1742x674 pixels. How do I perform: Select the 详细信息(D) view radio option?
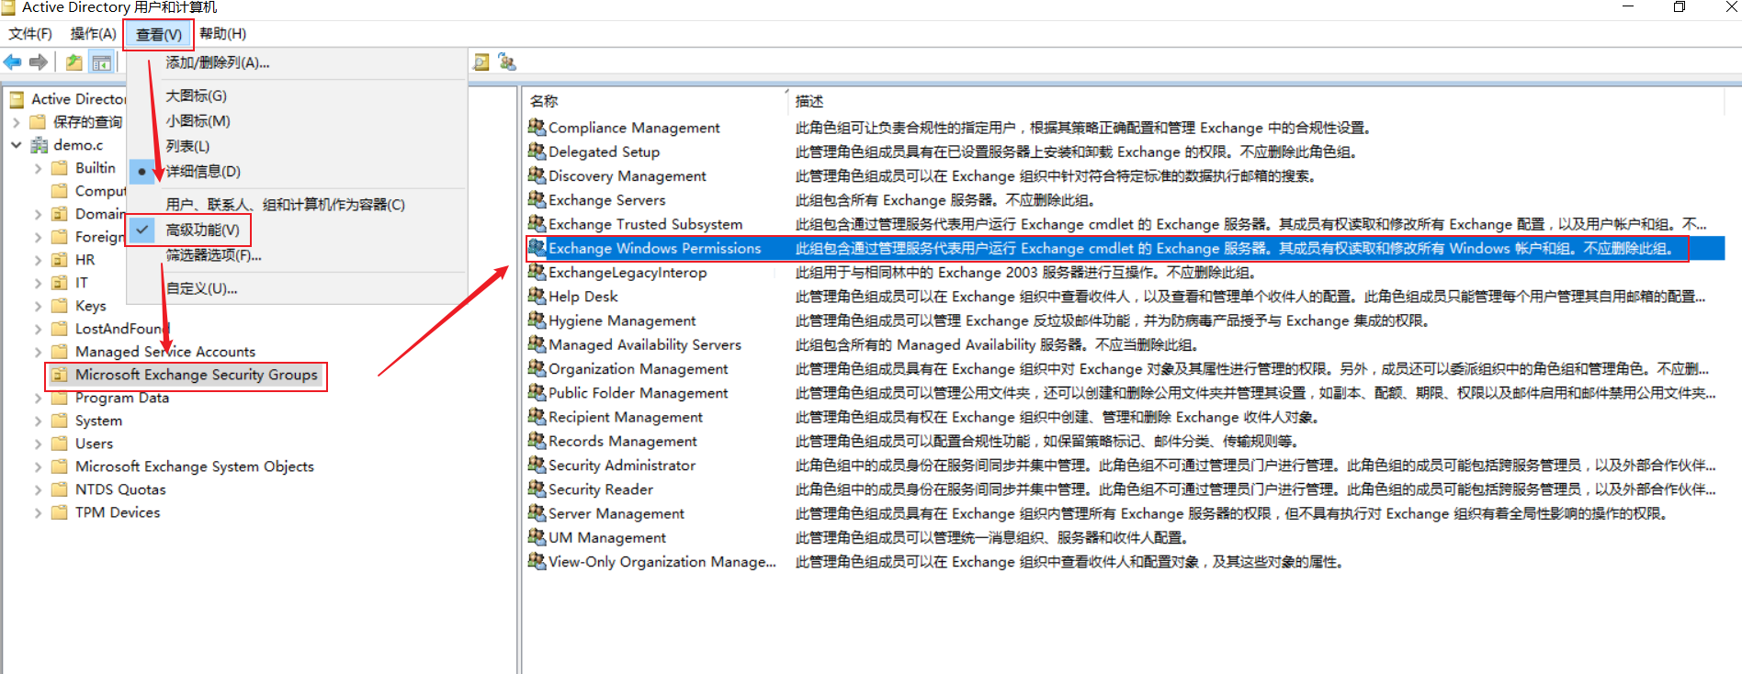202,172
